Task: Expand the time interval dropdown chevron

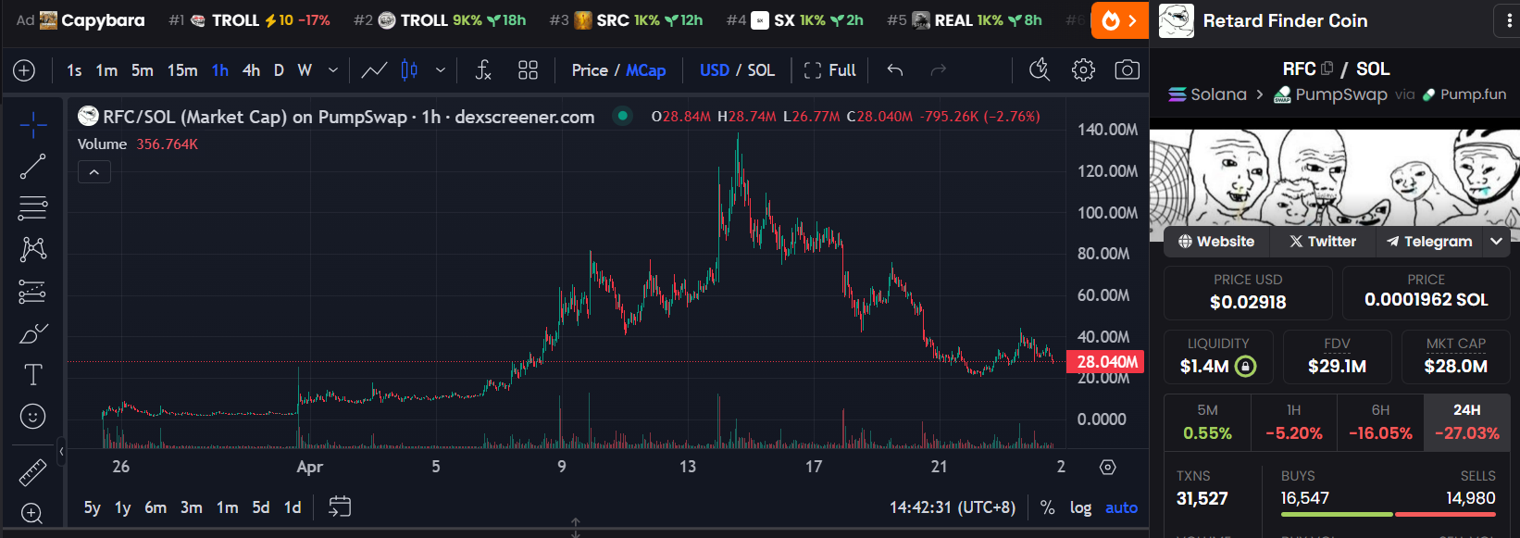Action: click(333, 70)
